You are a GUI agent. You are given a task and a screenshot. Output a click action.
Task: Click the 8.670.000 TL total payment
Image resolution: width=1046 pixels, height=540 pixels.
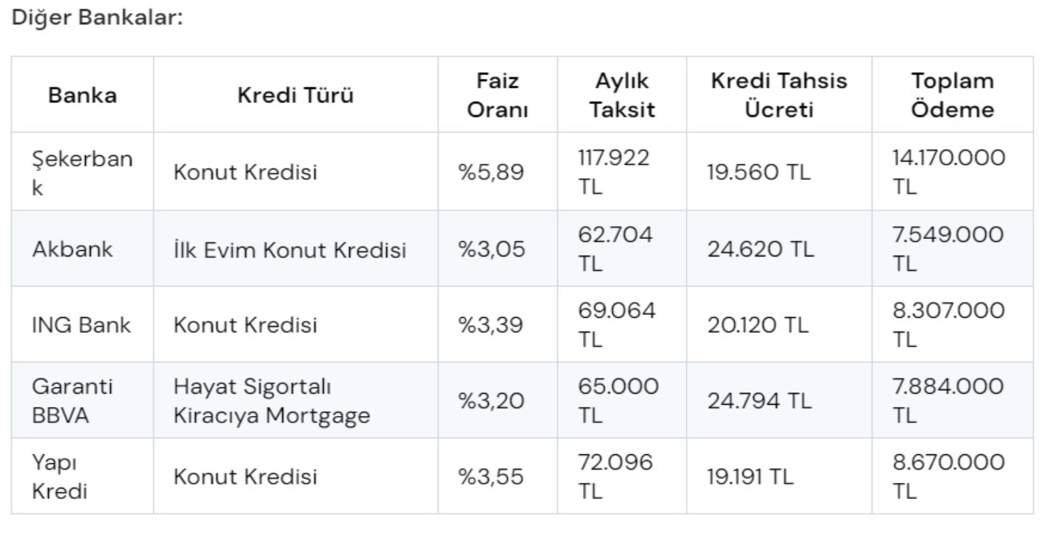click(x=948, y=477)
